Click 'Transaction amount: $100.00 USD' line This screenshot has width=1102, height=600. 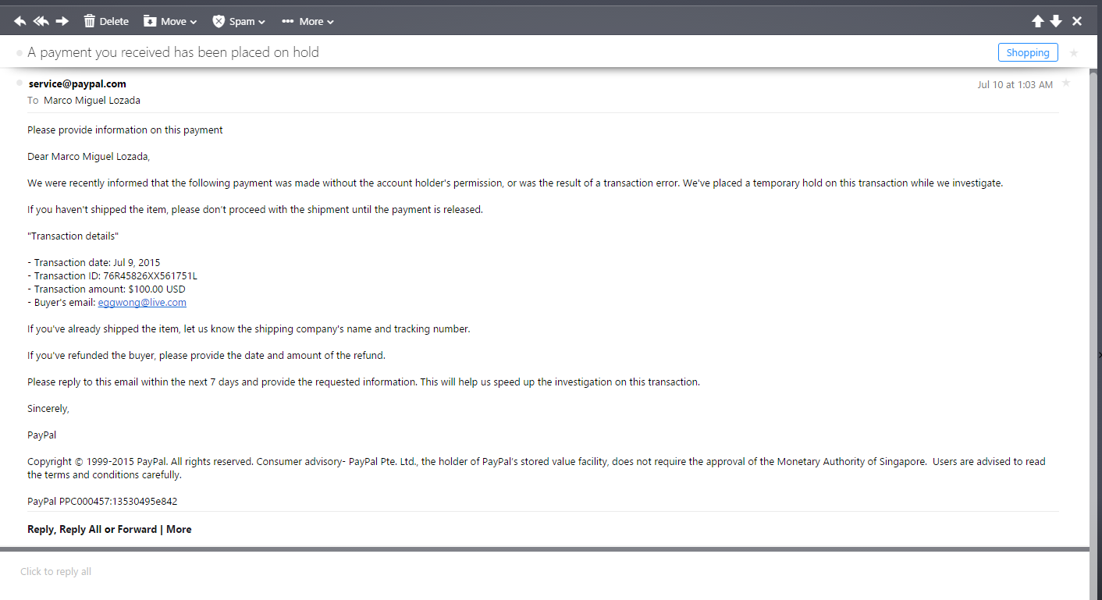pyautogui.click(x=106, y=289)
